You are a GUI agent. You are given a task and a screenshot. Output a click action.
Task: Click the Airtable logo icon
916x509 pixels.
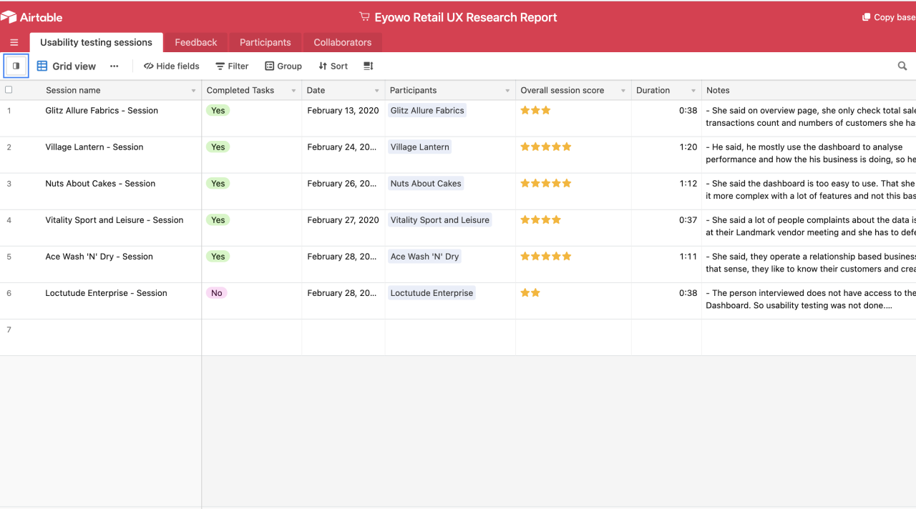(9, 17)
